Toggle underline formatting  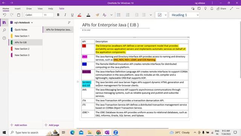(x=72, y=15)
